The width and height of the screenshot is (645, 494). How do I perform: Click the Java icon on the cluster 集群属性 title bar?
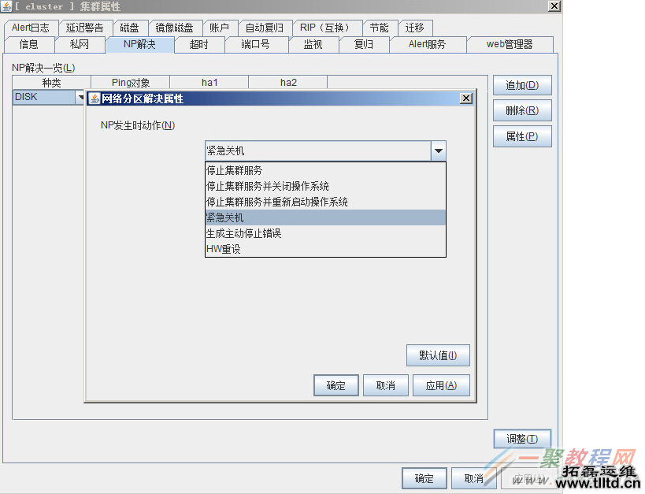click(7, 6)
